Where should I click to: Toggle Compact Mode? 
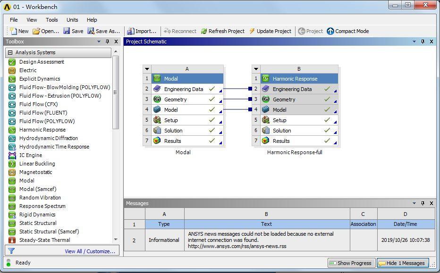(x=348, y=31)
